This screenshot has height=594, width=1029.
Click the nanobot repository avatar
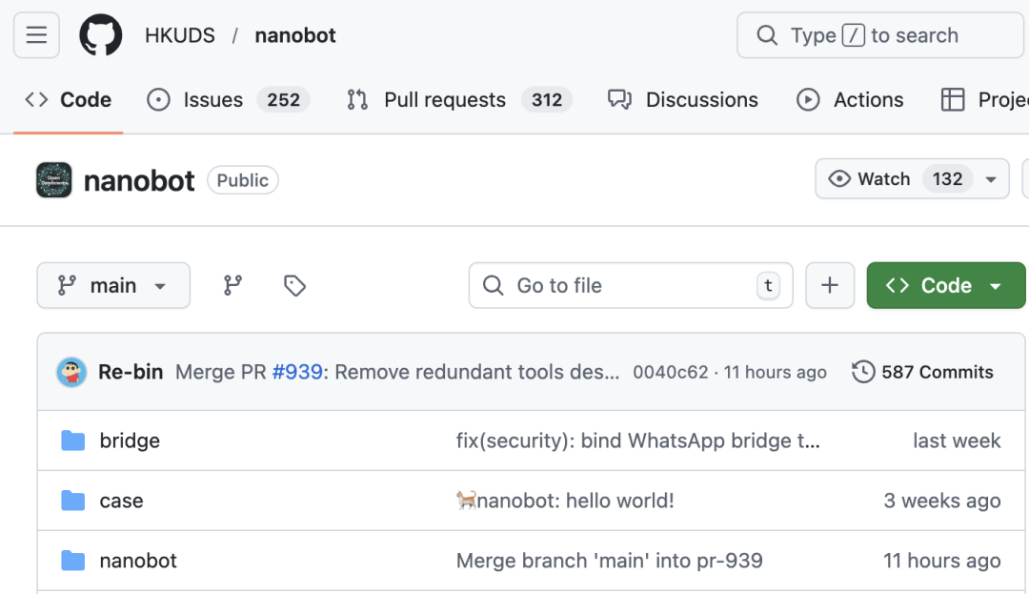point(54,180)
